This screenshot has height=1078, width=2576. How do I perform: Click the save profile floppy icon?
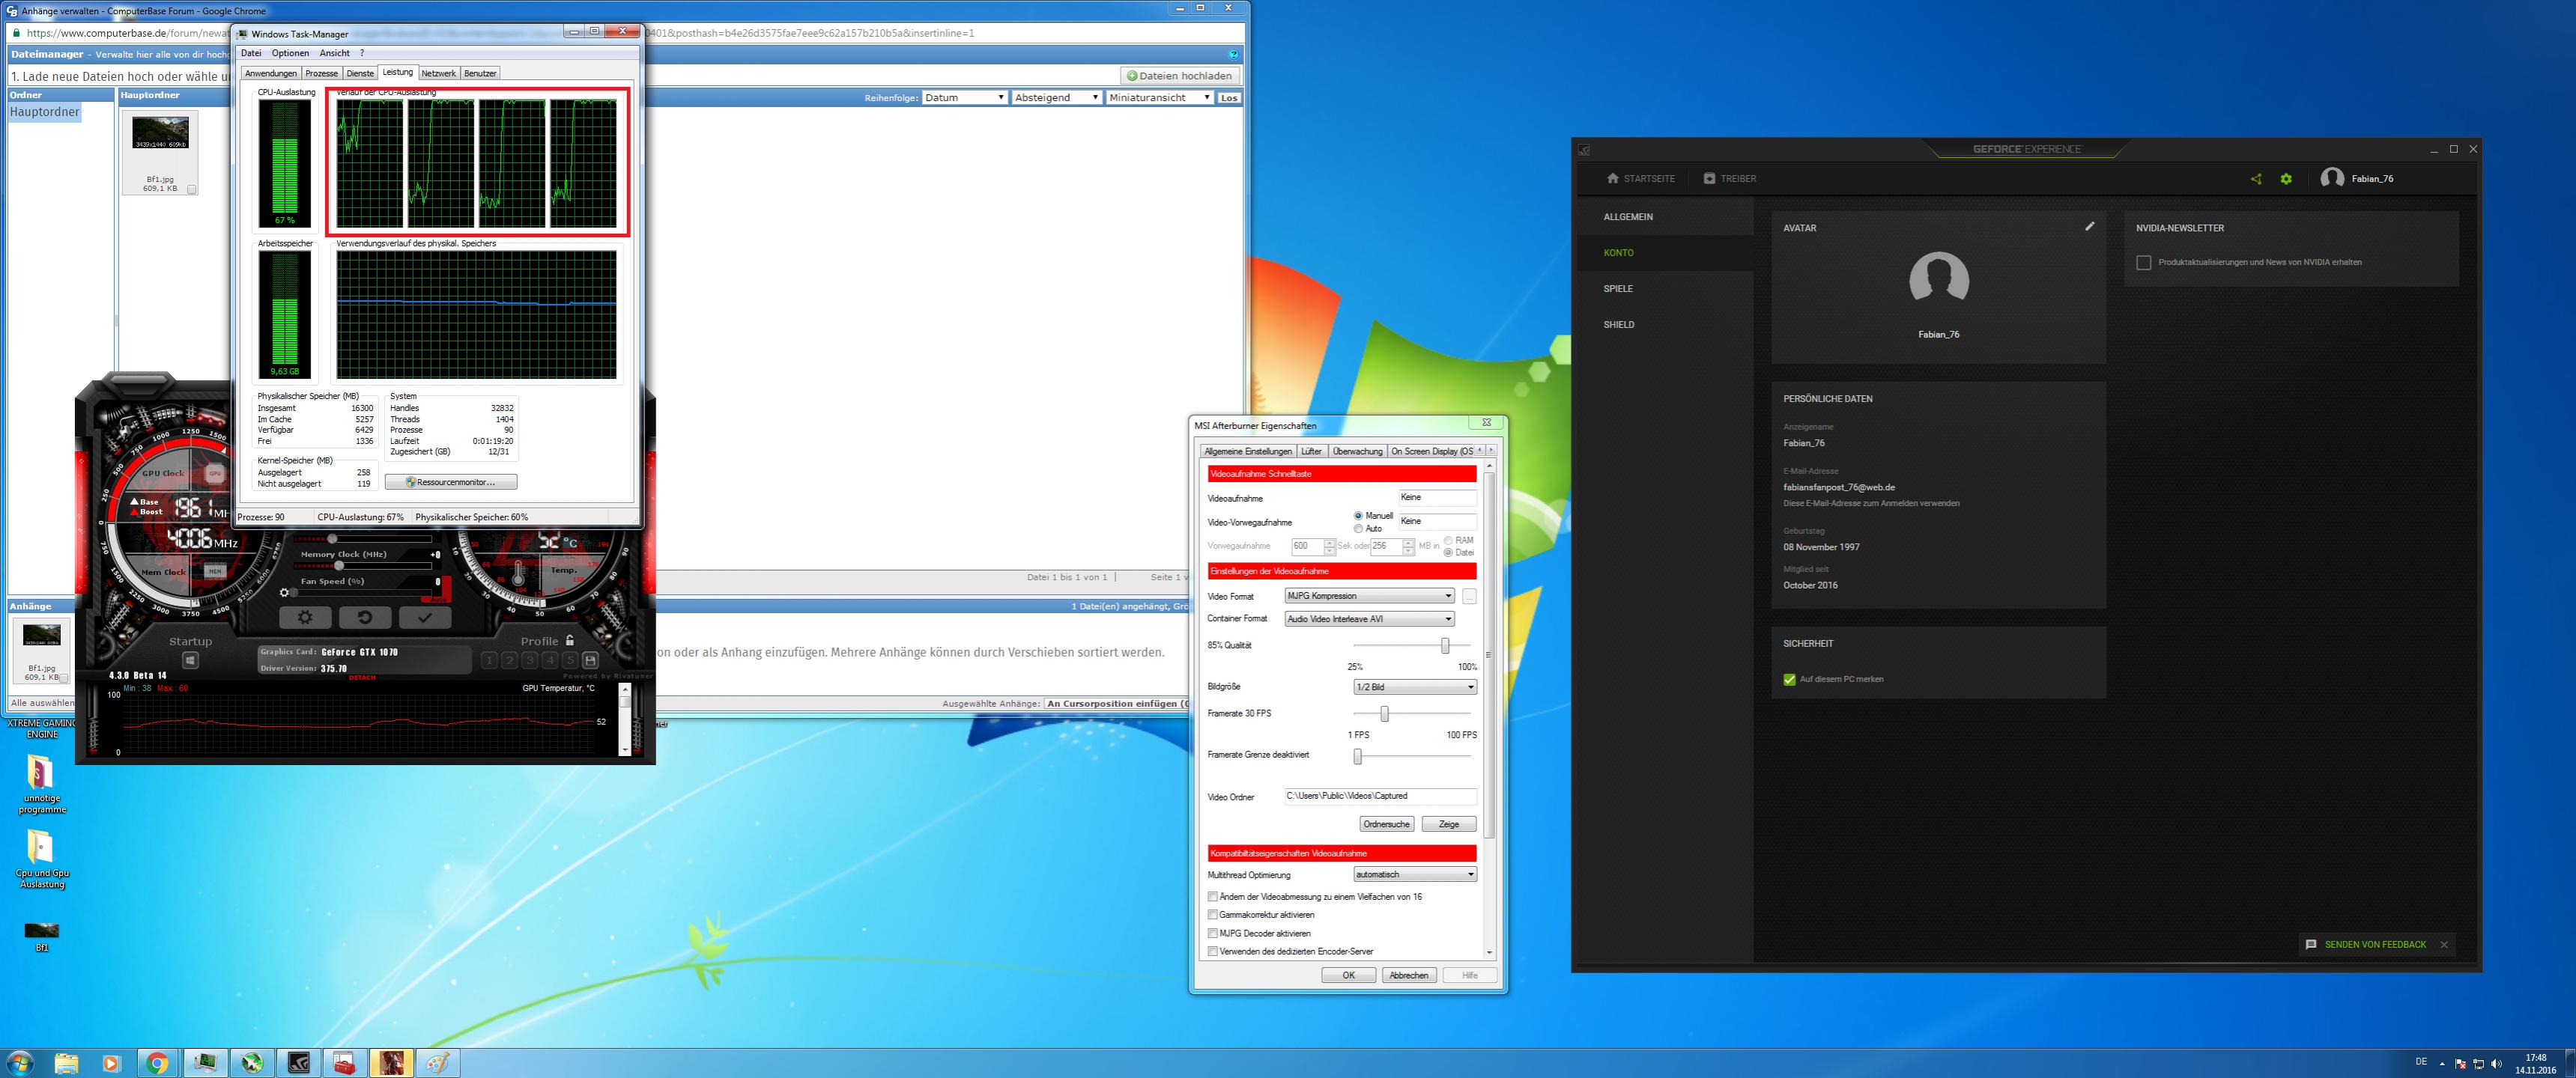click(590, 660)
